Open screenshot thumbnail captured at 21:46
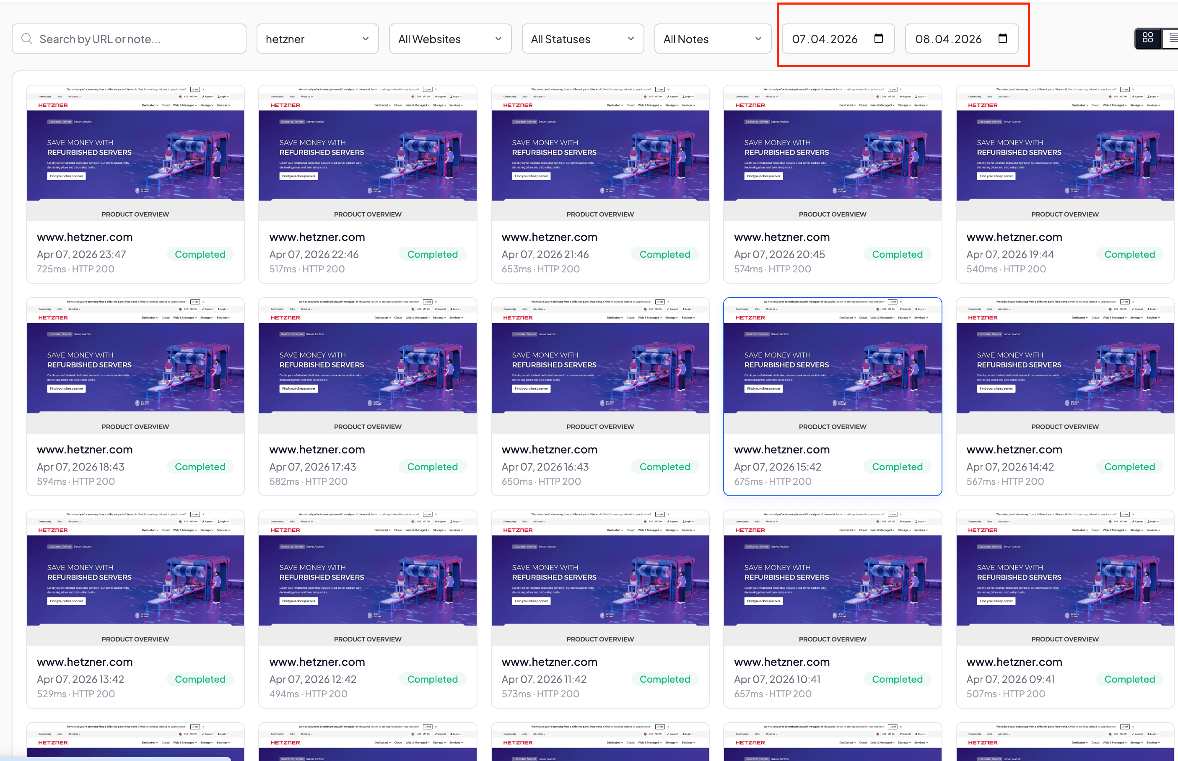Image resolution: width=1178 pixels, height=761 pixels. (600, 153)
